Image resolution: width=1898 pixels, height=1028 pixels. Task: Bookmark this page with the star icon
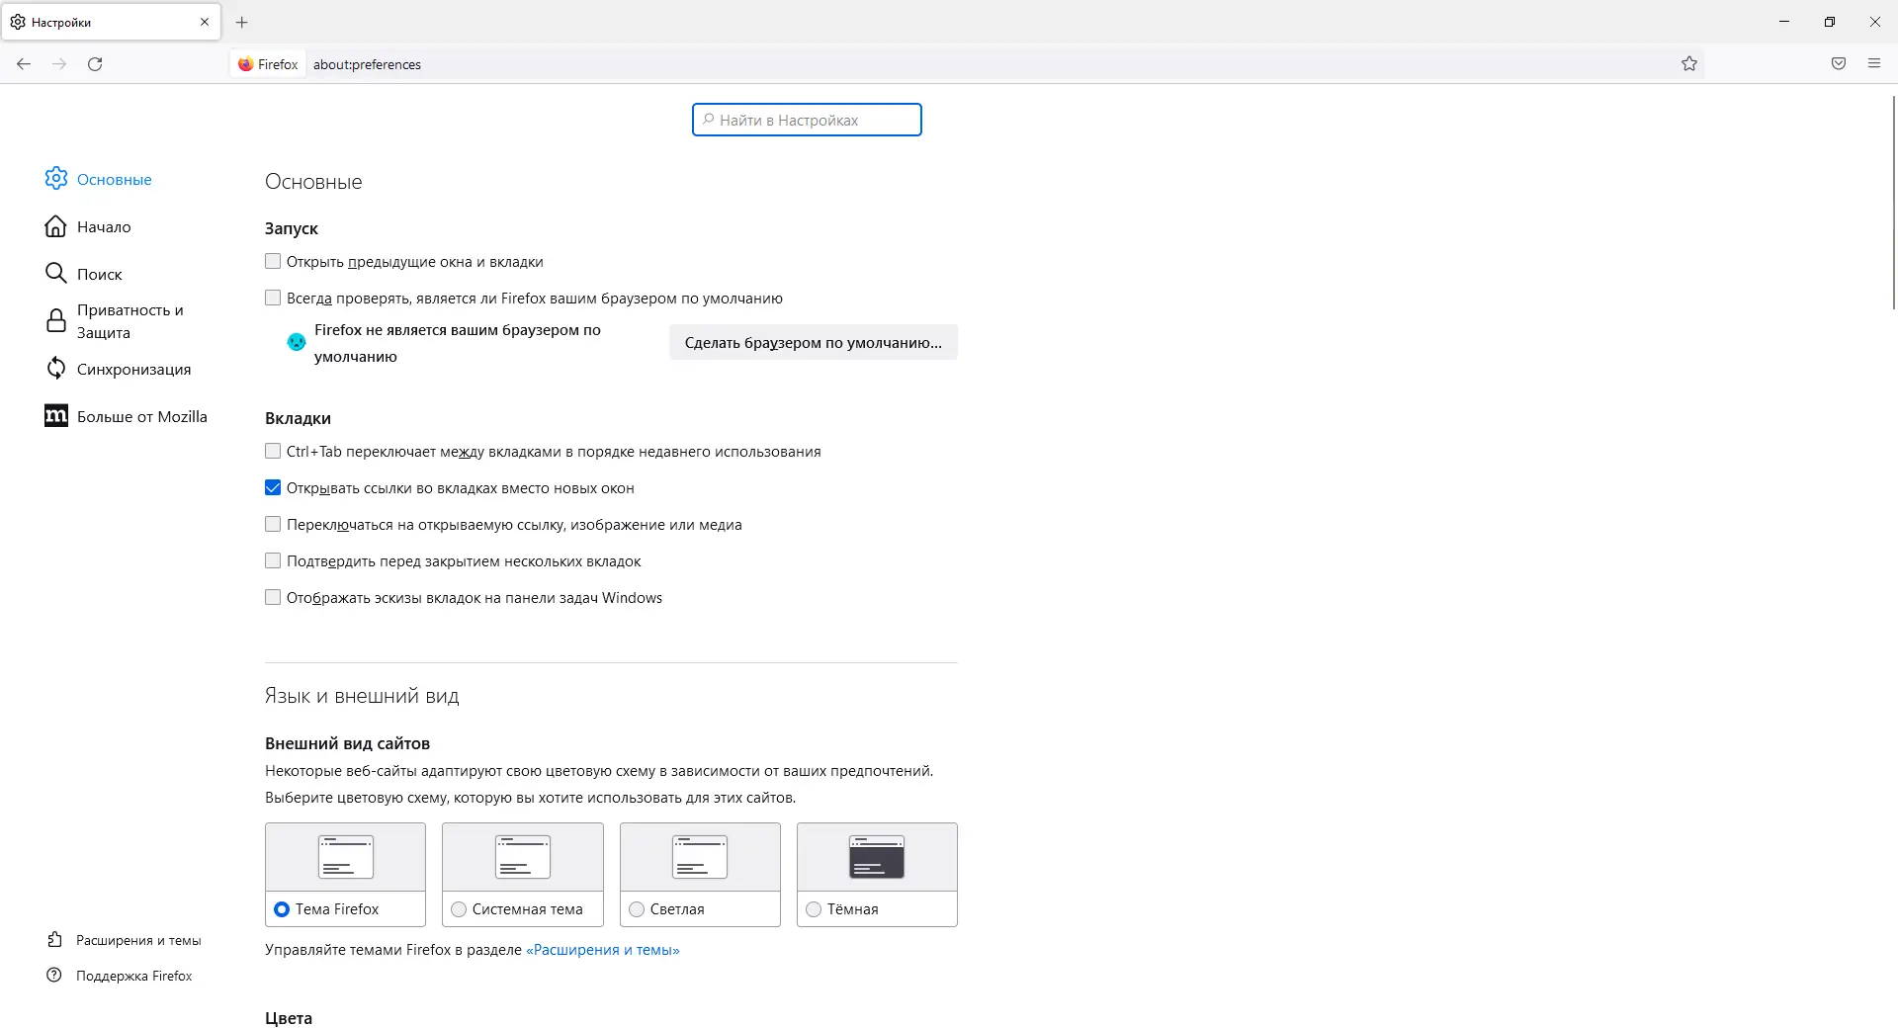point(1689,64)
